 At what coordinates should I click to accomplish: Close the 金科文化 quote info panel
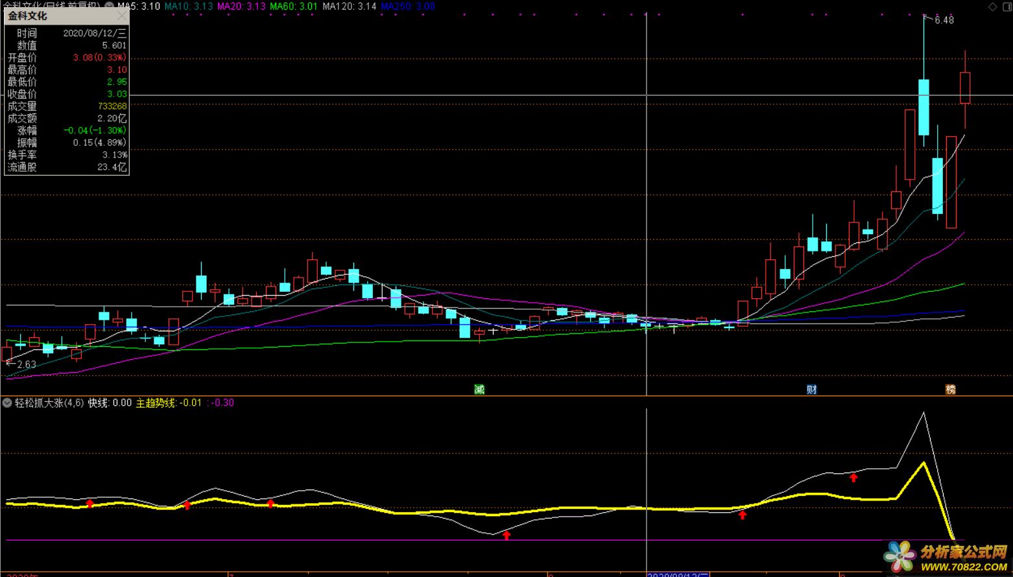(x=121, y=16)
